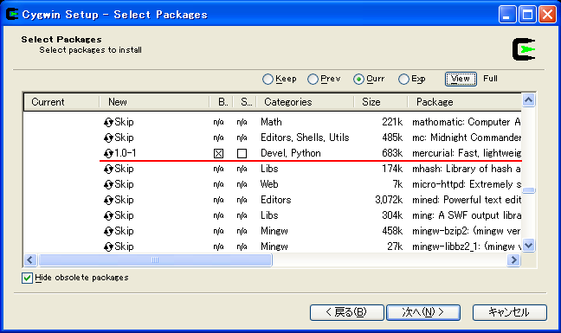The height and width of the screenshot is (333, 561).
Task: Click the S.. source column header
Action: coord(245,102)
